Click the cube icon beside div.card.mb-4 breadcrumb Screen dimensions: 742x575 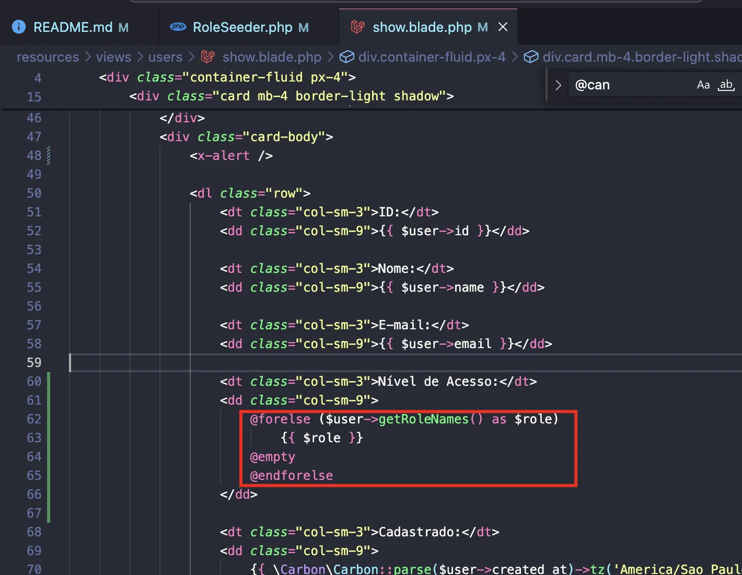(531, 56)
